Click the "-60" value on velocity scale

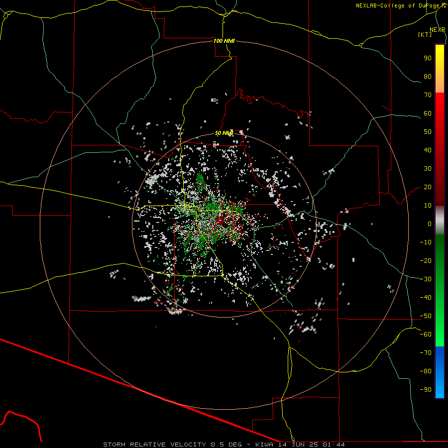tap(426, 335)
